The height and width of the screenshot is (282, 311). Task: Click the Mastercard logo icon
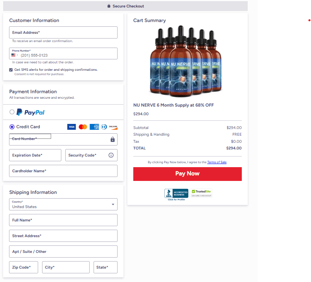[83, 127]
